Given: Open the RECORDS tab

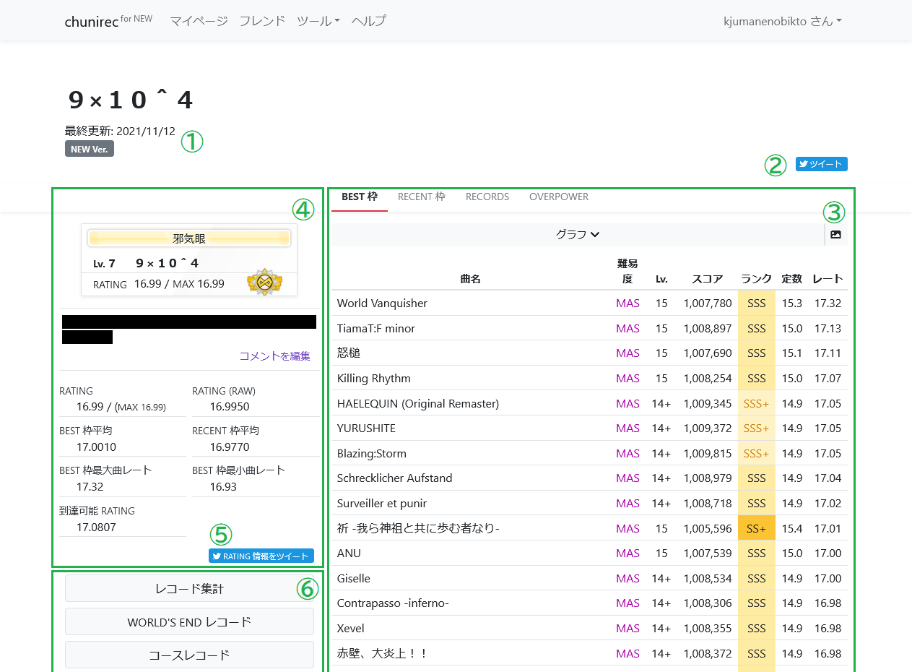Looking at the screenshot, I should 487,197.
